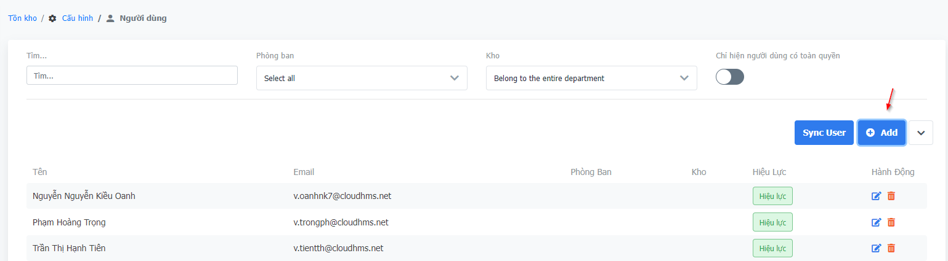Delete user Nguyễn Nguyễn Kiều Oanh
This screenshot has height=261, width=948.
click(891, 196)
